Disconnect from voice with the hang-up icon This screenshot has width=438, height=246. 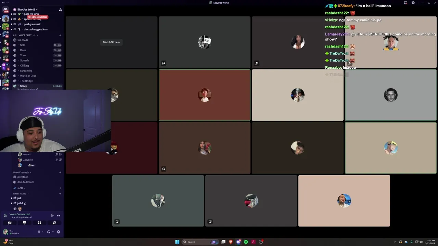click(x=59, y=216)
